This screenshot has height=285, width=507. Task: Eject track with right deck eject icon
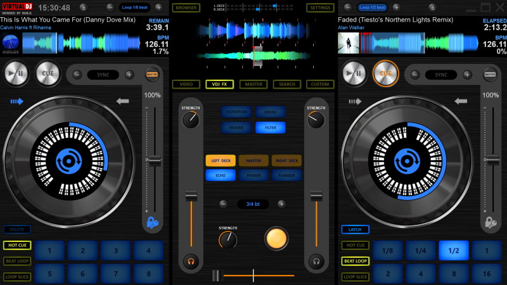point(432,8)
